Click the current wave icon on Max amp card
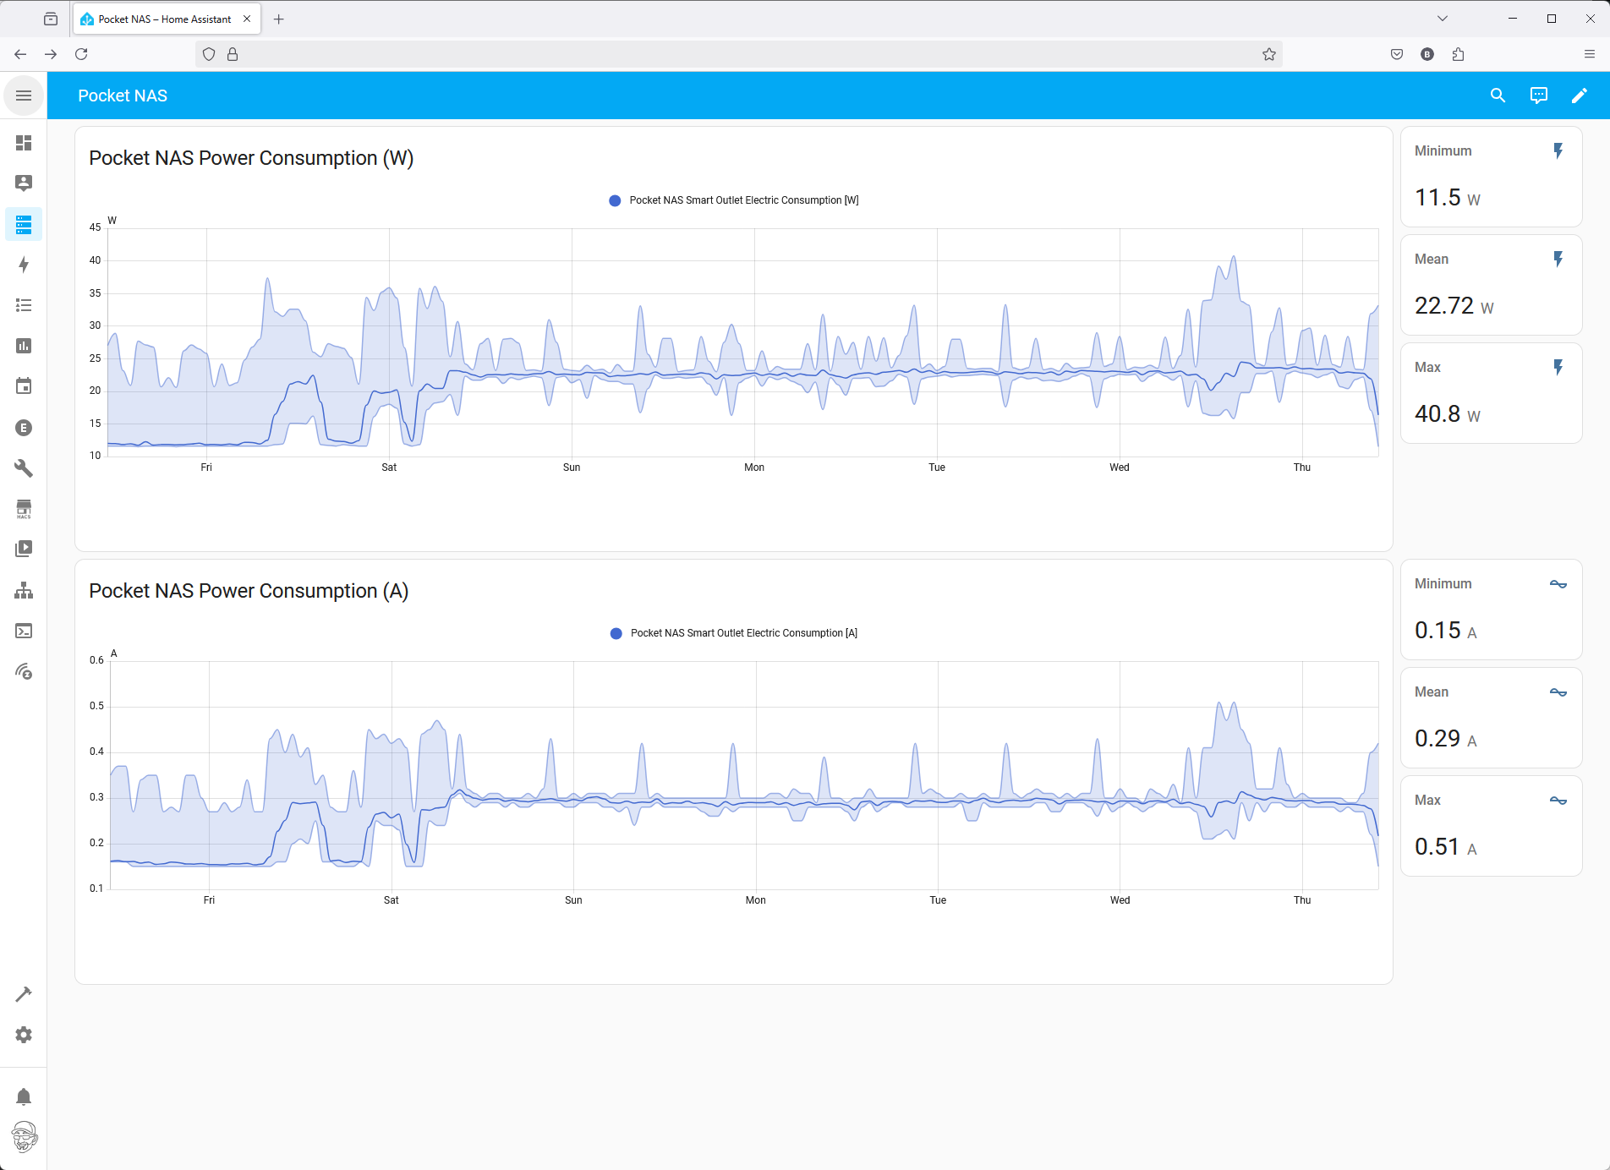 click(x=1558, y=801)
